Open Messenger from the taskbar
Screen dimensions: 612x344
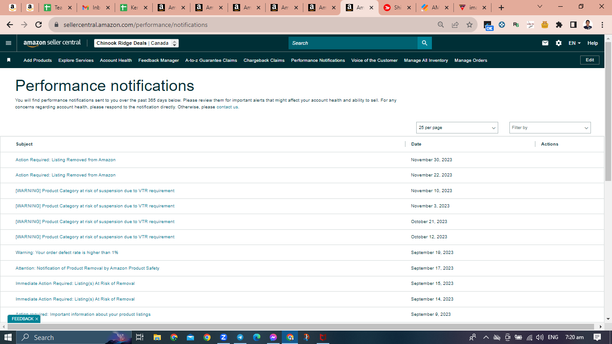point(273,337)
